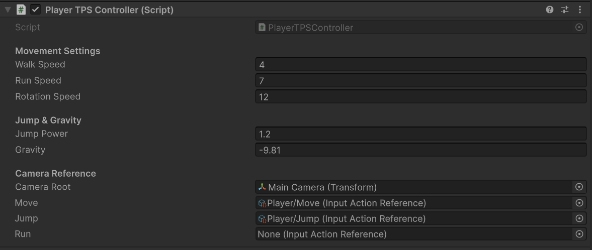
Task: Click the Walk Speed value field
Action: click(420, 65)
